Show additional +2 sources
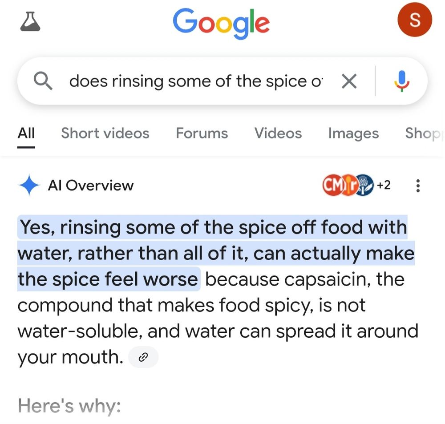Image resolution: width=445 pixels, height=424 pixels. [x=384, y=185]
